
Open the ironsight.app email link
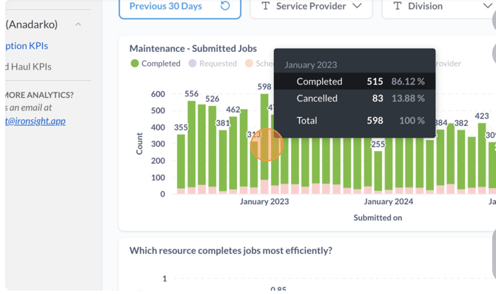35,121
